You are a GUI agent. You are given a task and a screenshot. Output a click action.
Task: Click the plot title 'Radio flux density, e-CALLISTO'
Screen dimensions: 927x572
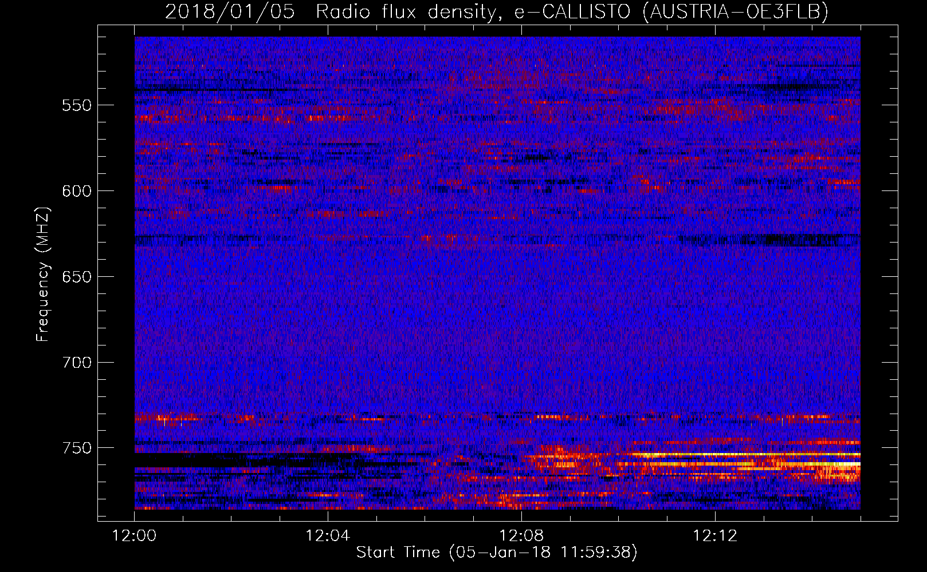(x=473, y=11)
